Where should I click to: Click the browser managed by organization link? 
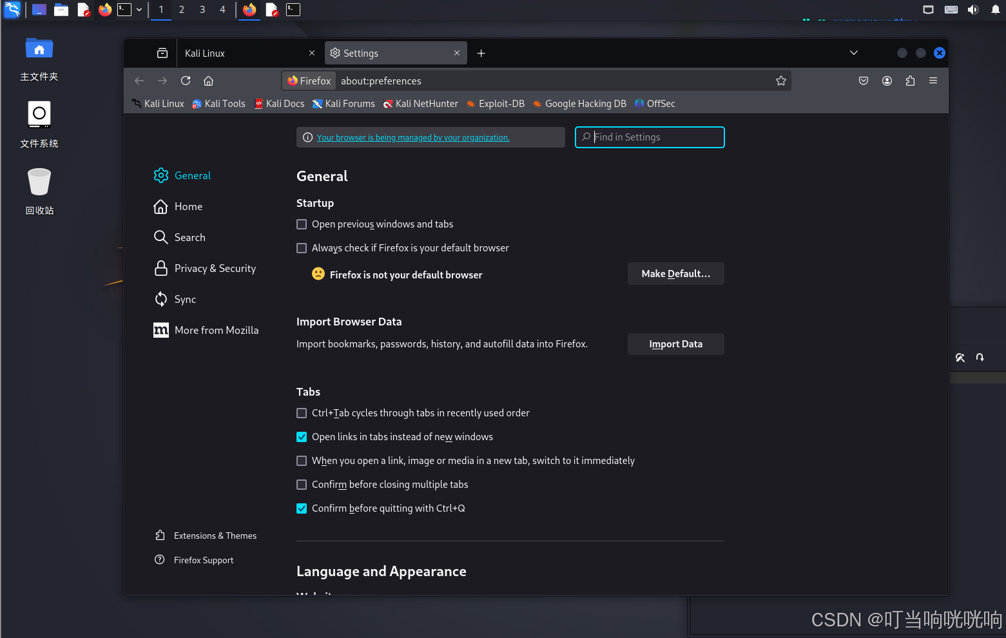point(413,137)
